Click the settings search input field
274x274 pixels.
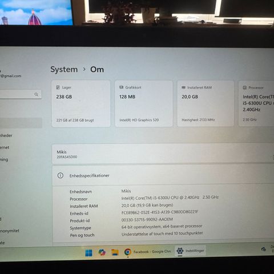click(x=21, y=94)
